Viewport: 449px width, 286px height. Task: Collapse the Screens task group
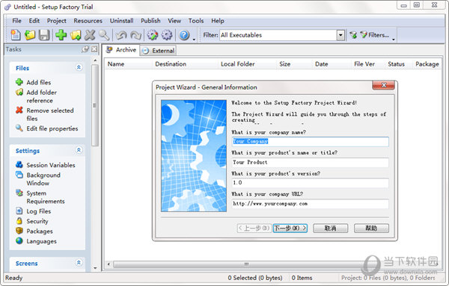tap(79, 262)
